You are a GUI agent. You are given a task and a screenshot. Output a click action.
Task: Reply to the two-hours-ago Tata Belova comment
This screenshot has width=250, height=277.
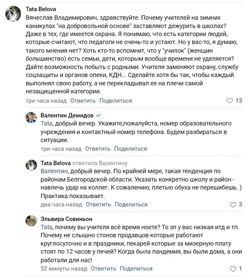click(x=98, y=205)
